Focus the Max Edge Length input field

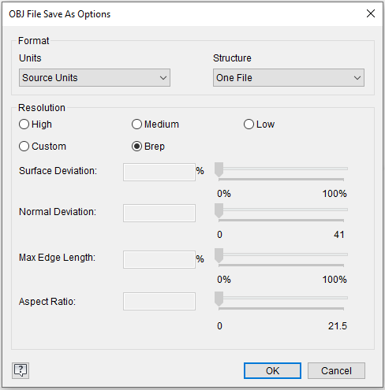[x=159, y=259]
